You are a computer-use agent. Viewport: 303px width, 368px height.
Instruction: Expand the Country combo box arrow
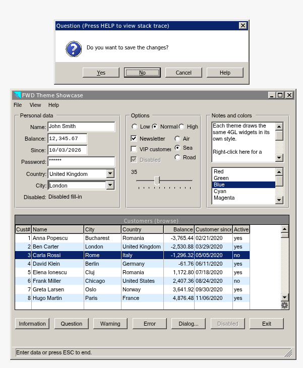point(110,174)
